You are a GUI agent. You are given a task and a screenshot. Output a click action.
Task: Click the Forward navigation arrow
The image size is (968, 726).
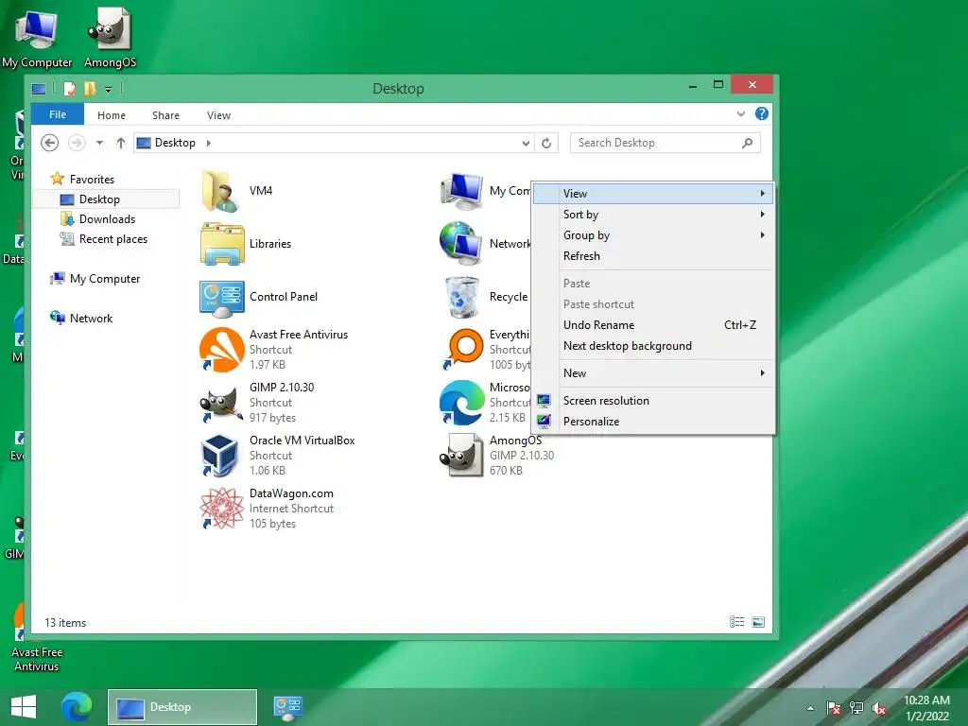click(x=77, y=144)
